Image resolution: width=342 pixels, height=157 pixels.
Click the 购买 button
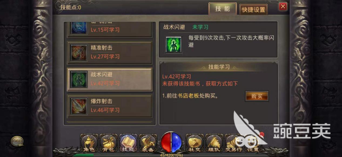tap(257, 96)
